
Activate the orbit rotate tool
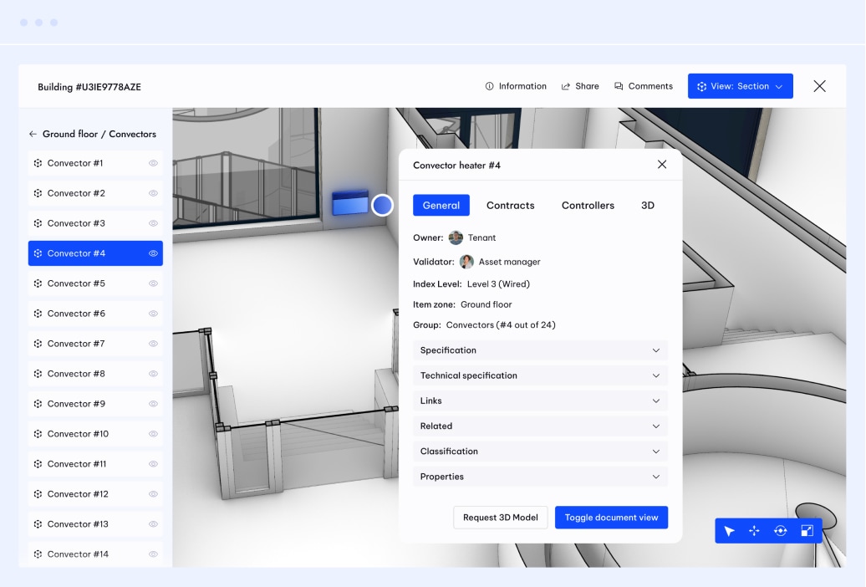point(781,531)
